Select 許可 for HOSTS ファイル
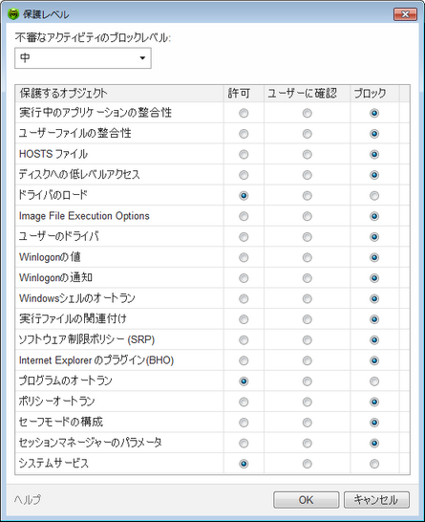 coord(244,155)
